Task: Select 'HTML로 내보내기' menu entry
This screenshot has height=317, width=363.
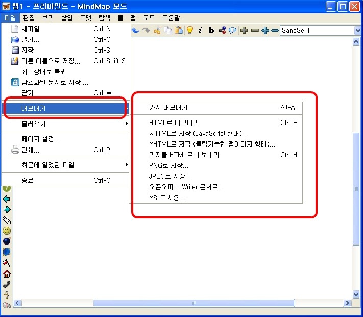Action: pyautogui.click(x=174, y=123)
